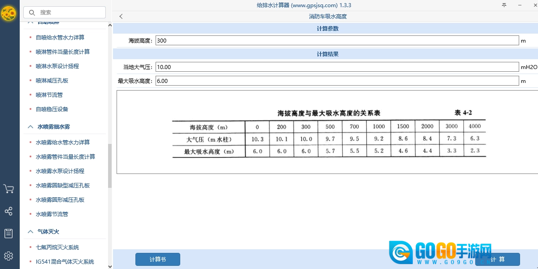Click the 计算参数 section header
Viewport: 538px width, 269px height.
[x=328, y=29]
